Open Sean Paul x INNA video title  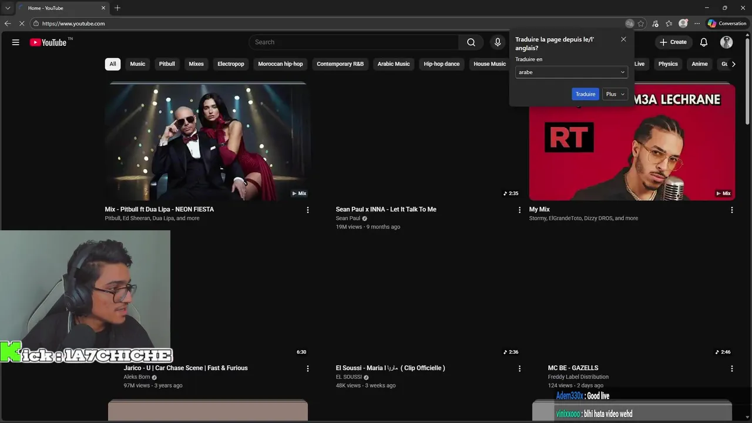[x=386, y=209]
